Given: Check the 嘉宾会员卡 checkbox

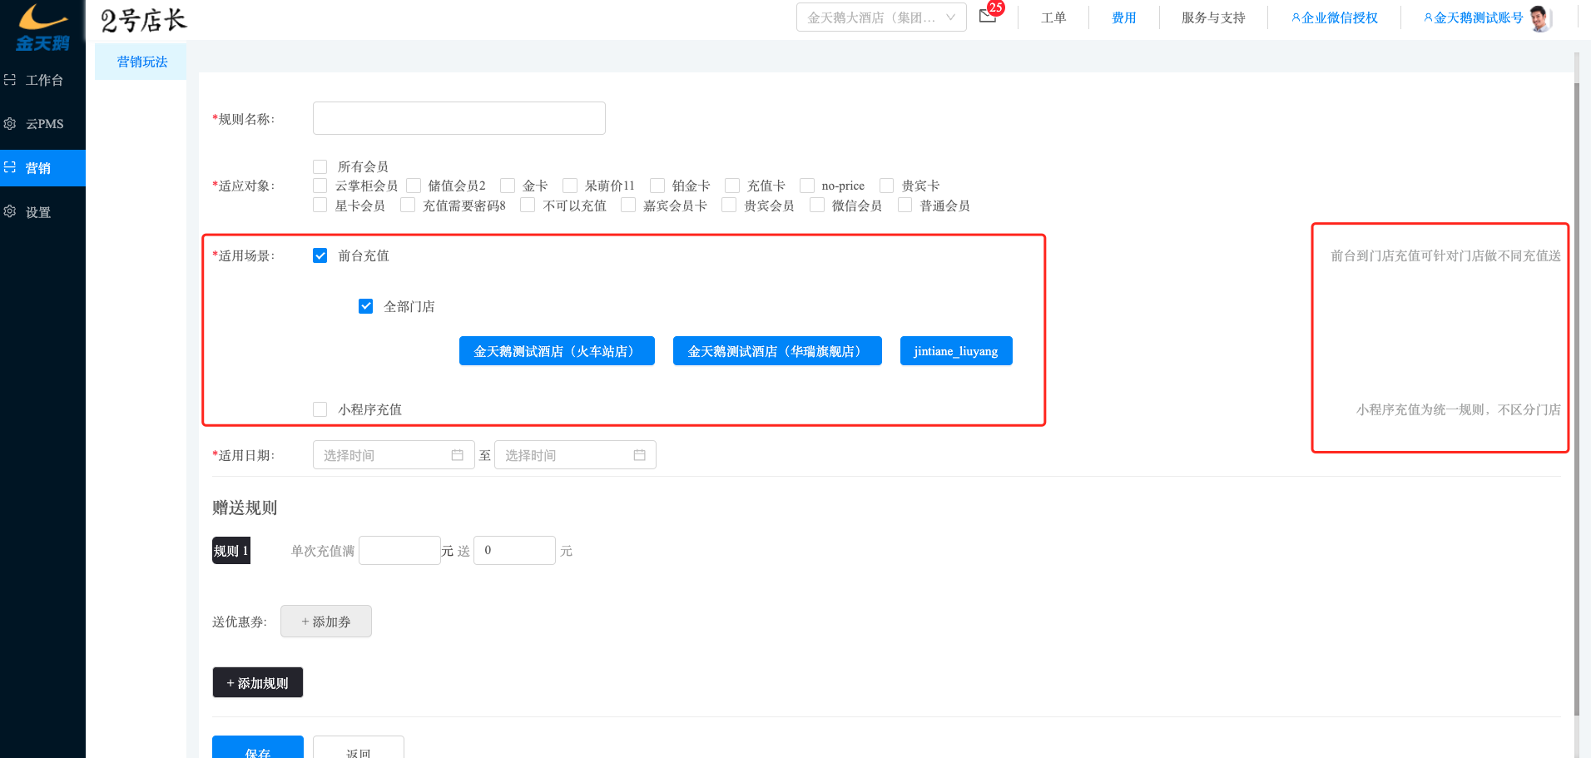Looking at the screenshot, I should click(628, 205).
